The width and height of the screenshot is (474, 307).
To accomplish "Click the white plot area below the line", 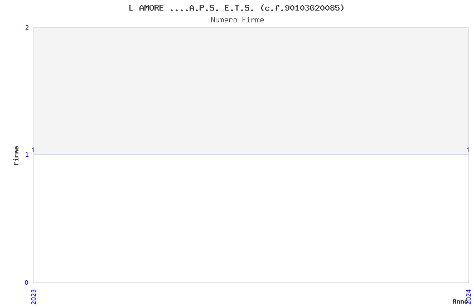I will click(251, 219).
